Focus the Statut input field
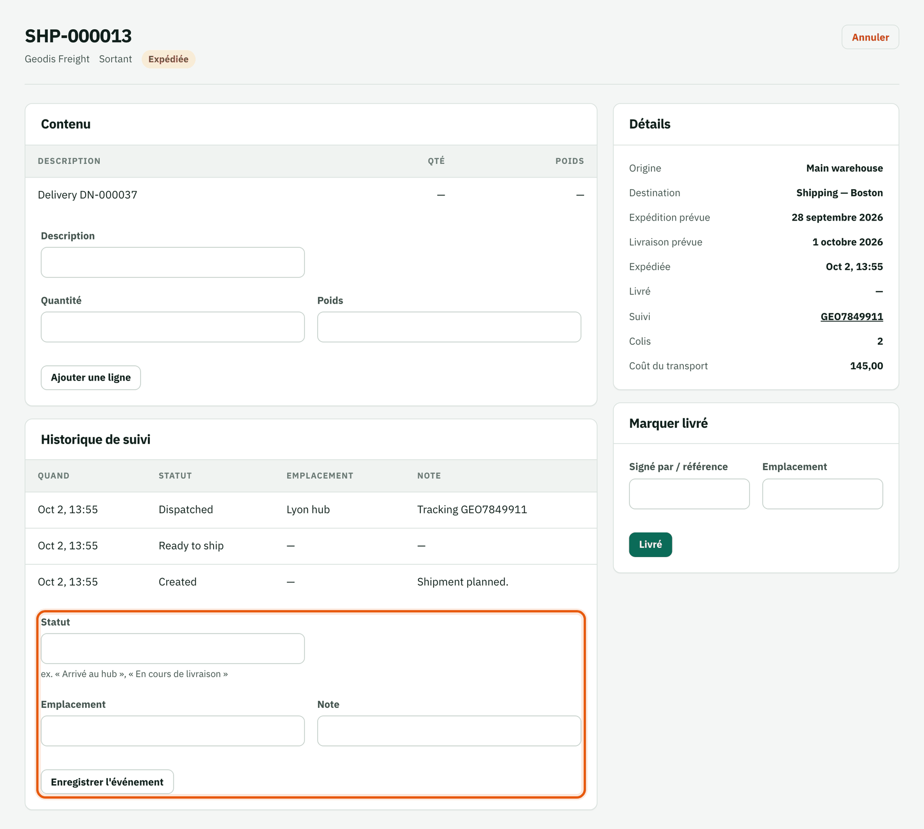The height and width of the screenshot is (829, 924). pos(172,648)
